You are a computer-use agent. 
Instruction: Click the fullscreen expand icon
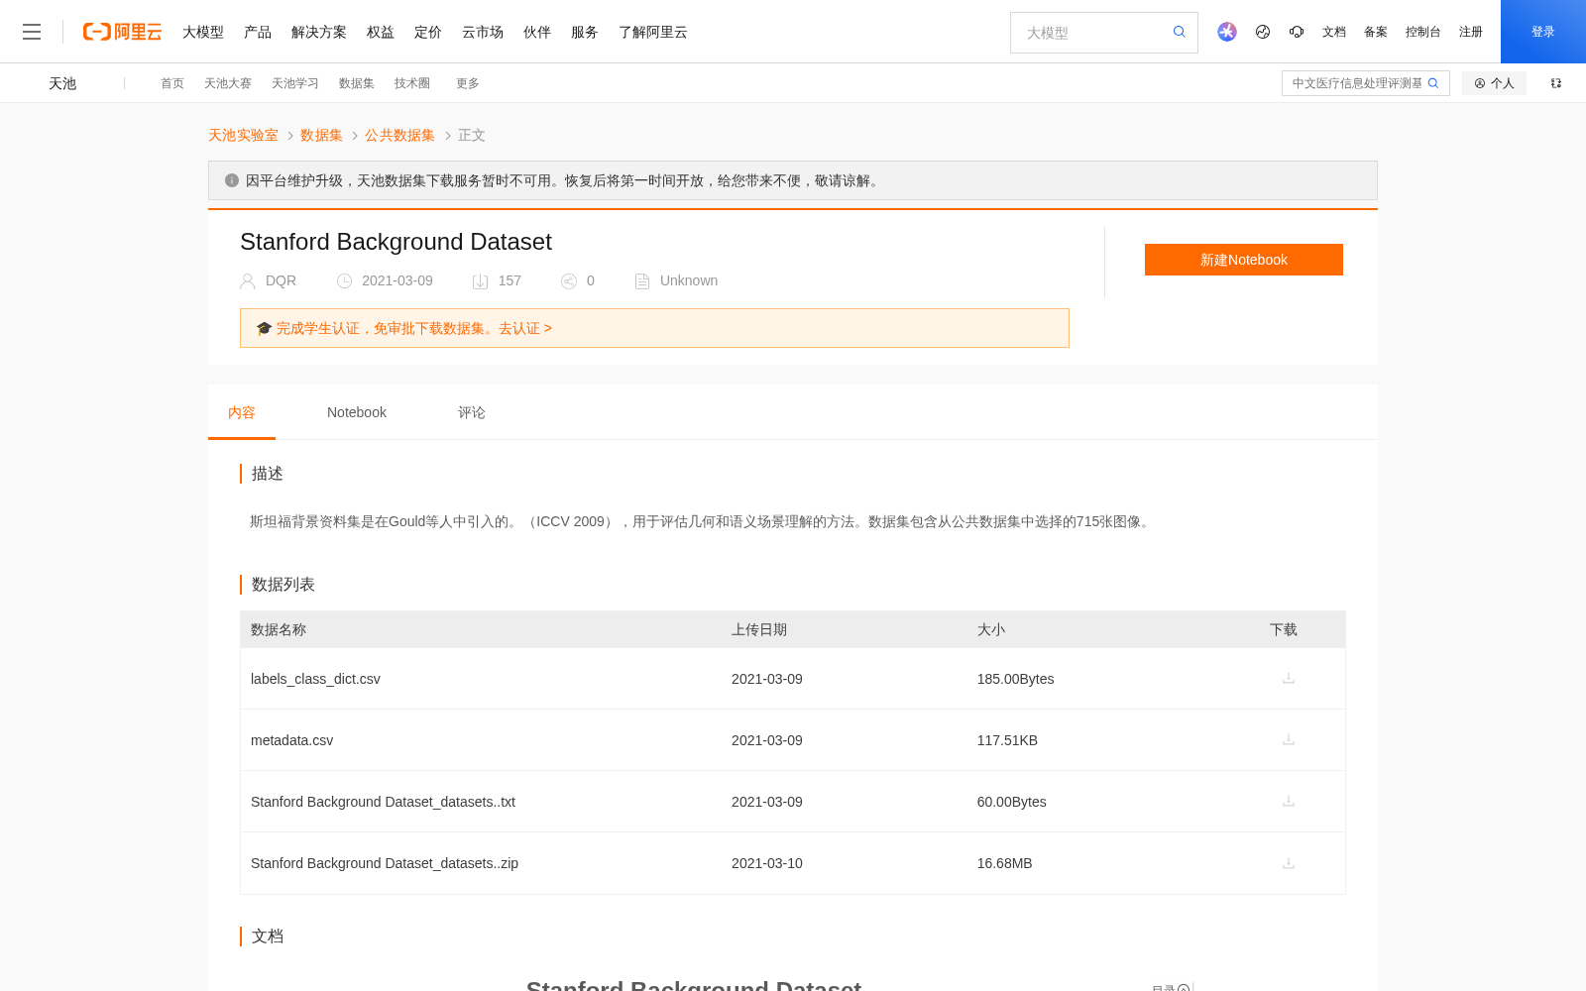coord(1556,83)
